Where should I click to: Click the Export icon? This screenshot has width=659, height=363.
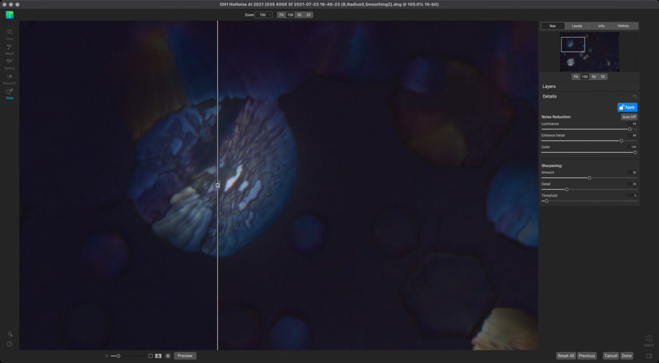tap(649, 339)
